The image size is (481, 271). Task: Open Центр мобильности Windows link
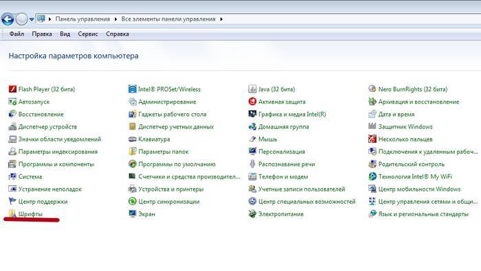point(419,189)
